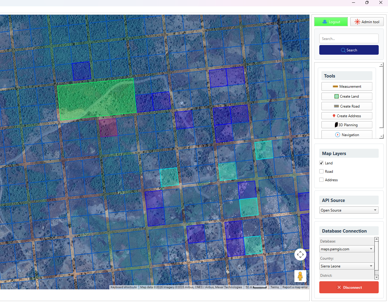The height and width of the screenshot is (308, 388).
Task: Minimize the application window
Action: point(353,2)
